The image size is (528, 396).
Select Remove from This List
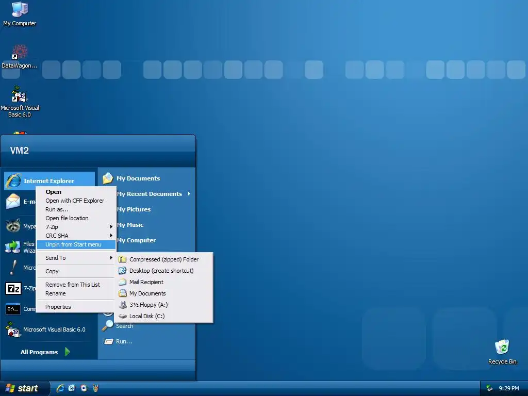pyautogui.click(x=76, y=285)
